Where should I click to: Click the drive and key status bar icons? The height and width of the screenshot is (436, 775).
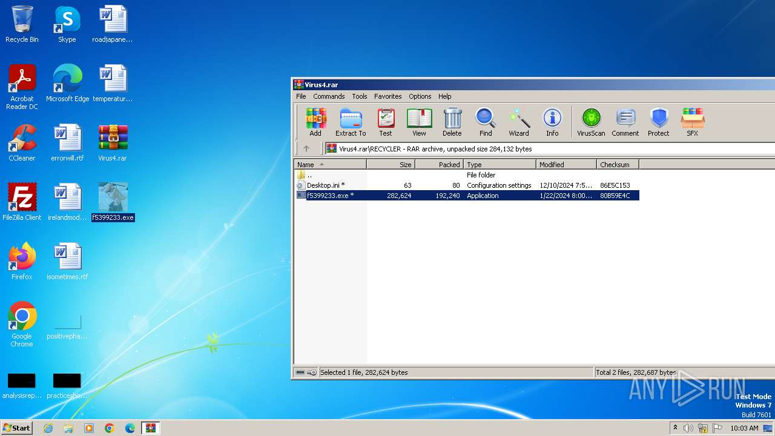pyautogui.click(x=306, y=372)
